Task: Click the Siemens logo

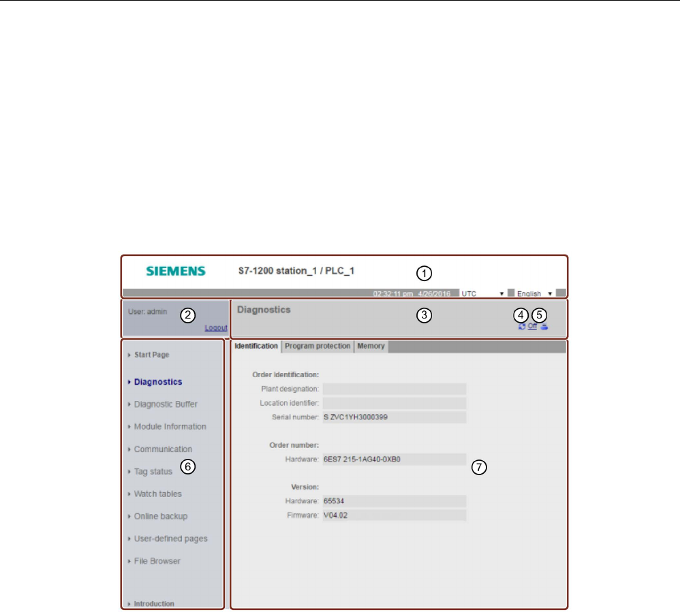Action: click(x=176, y=271)
